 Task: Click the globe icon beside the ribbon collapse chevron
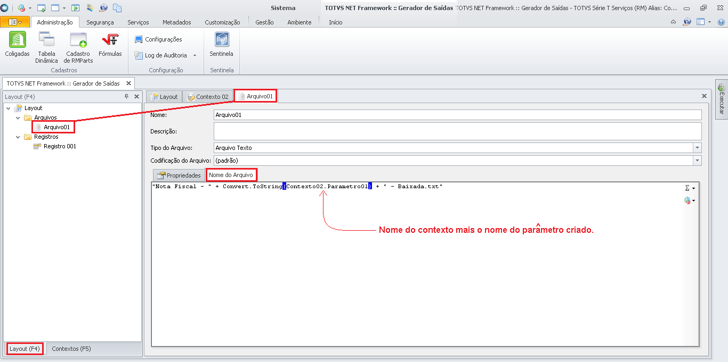687,22
